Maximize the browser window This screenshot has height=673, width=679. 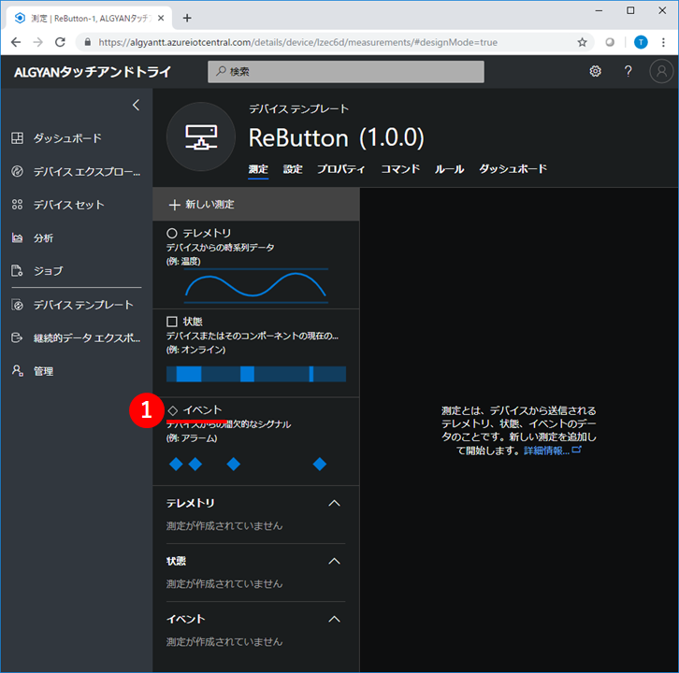click(x=630, y=11)
